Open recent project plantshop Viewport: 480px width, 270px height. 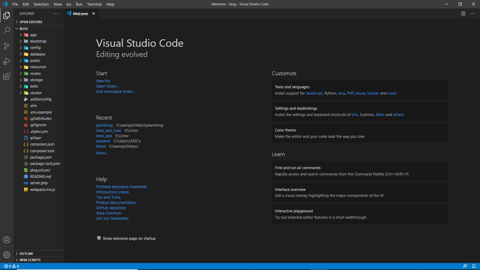[105, 125]
